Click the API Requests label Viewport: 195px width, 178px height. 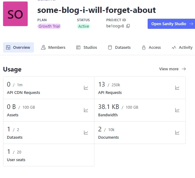tap(110, 93)
